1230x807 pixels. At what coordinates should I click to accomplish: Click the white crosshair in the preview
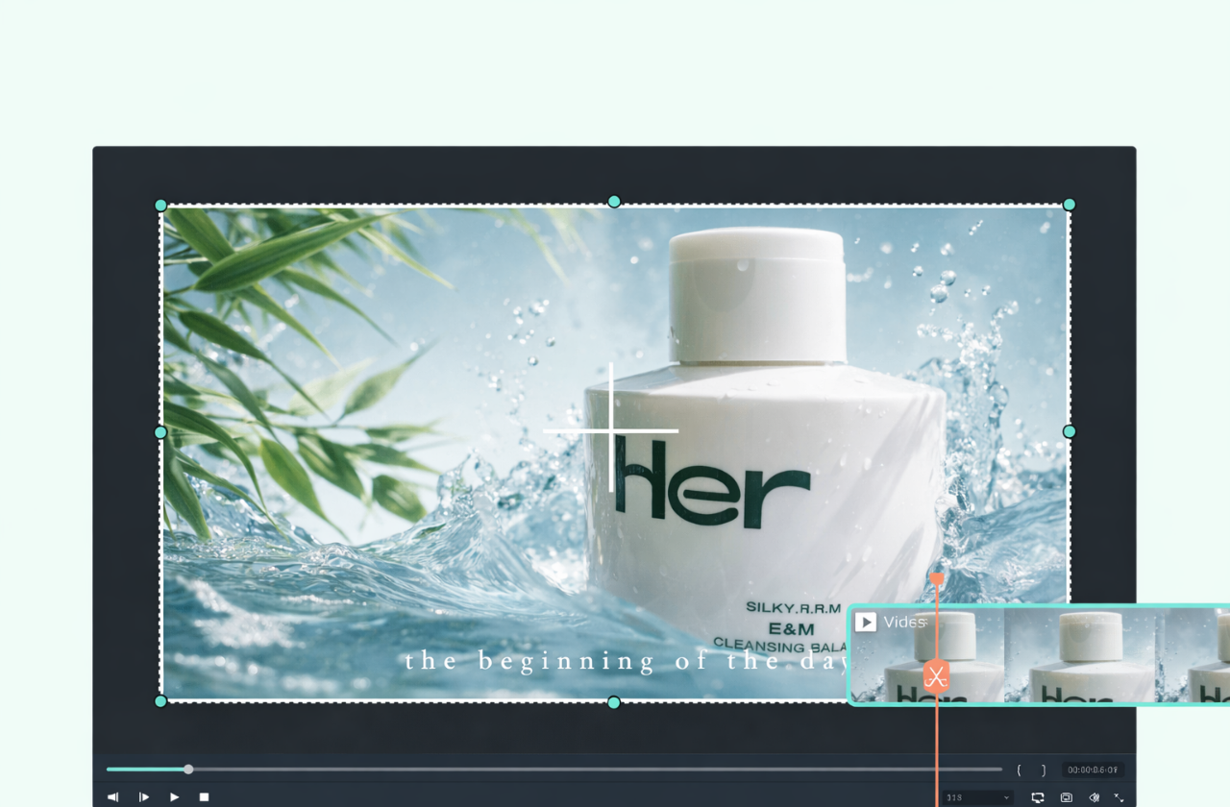point(611,430)
